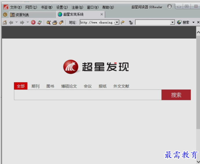
Task: Click the toolbar 搜索 text button
Action: [x=186, y=22]
